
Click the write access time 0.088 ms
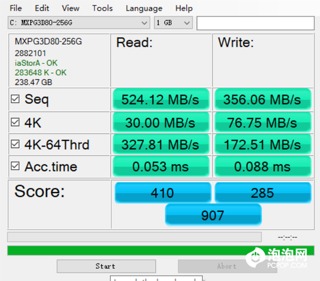[263, 166]
